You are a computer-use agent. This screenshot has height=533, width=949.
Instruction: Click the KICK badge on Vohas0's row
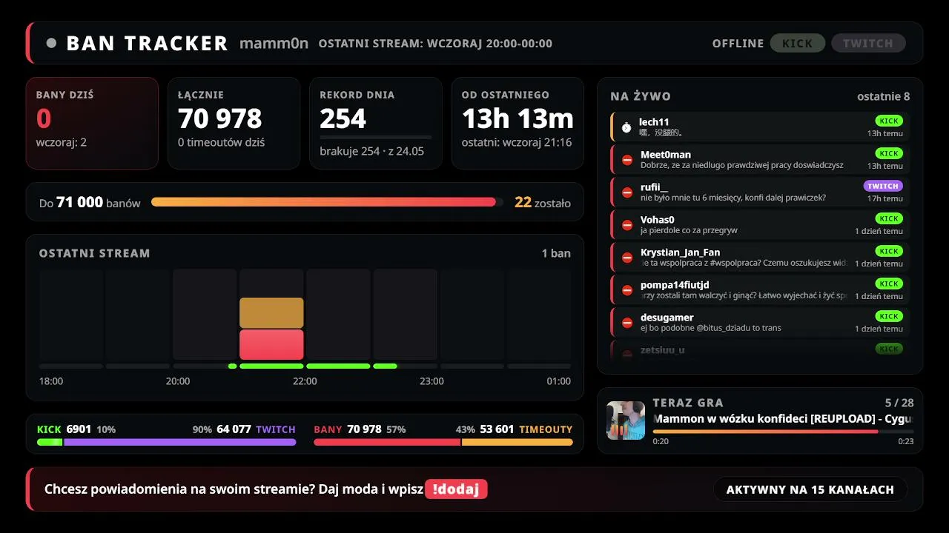pyautogui.click(x=889, y=218)
